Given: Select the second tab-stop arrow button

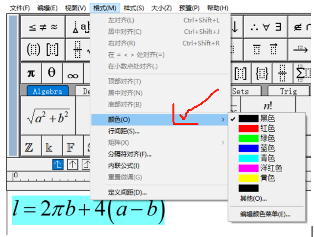Looking at the screenshot, I should [72, 165].
